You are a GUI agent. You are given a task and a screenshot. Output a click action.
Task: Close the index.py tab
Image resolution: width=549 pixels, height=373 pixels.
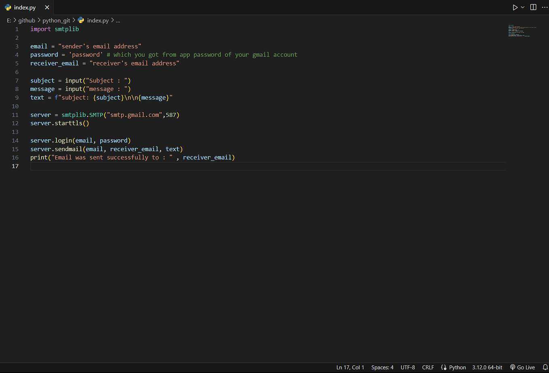tap(47, 7)
